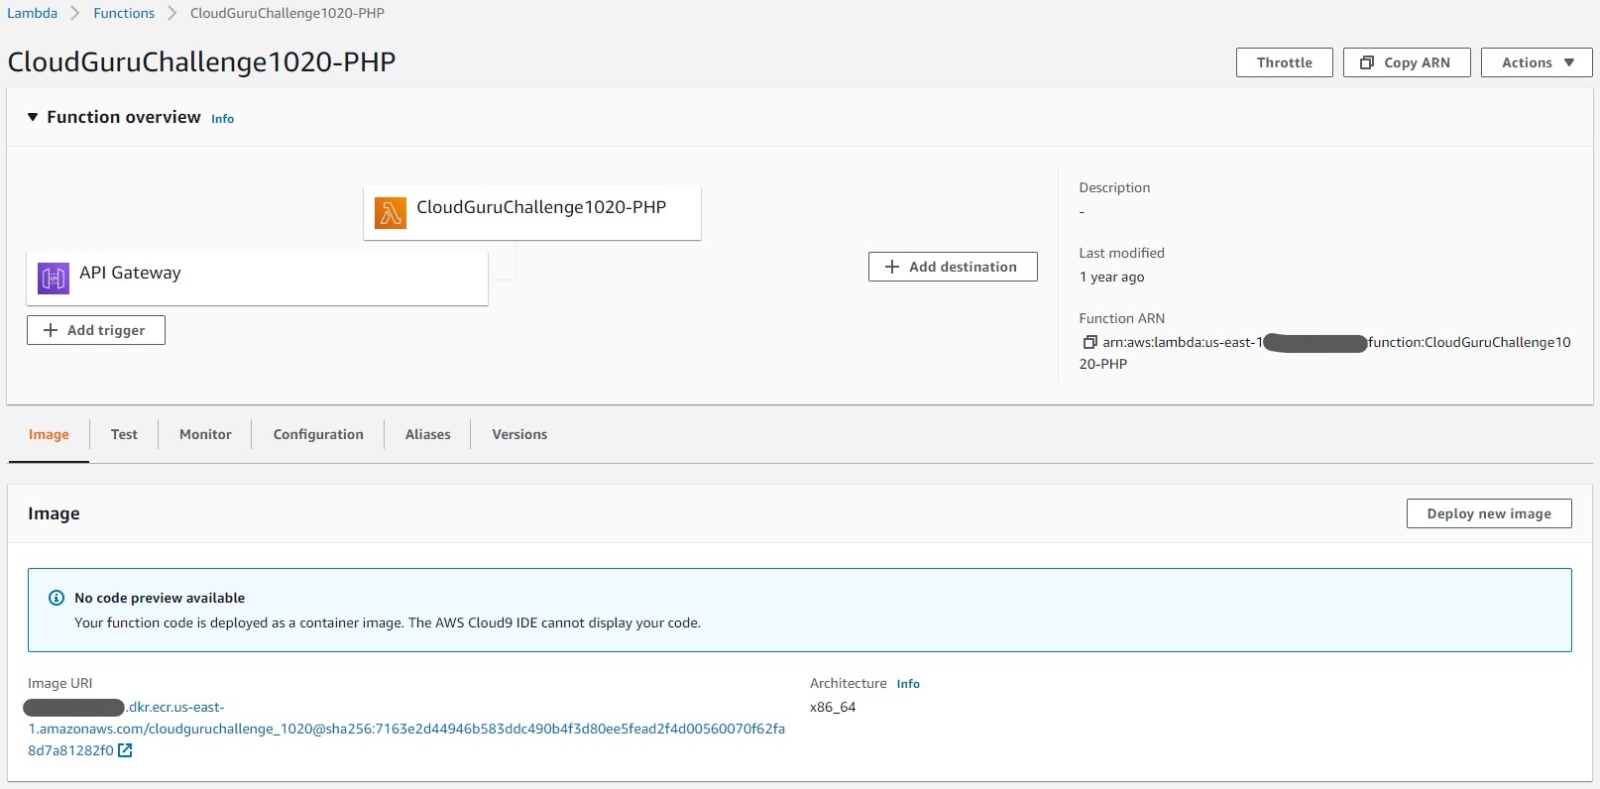This screenshot has height=789, width=1600.
Task: Click the 'Description' label
Action: coord(1114,187)
